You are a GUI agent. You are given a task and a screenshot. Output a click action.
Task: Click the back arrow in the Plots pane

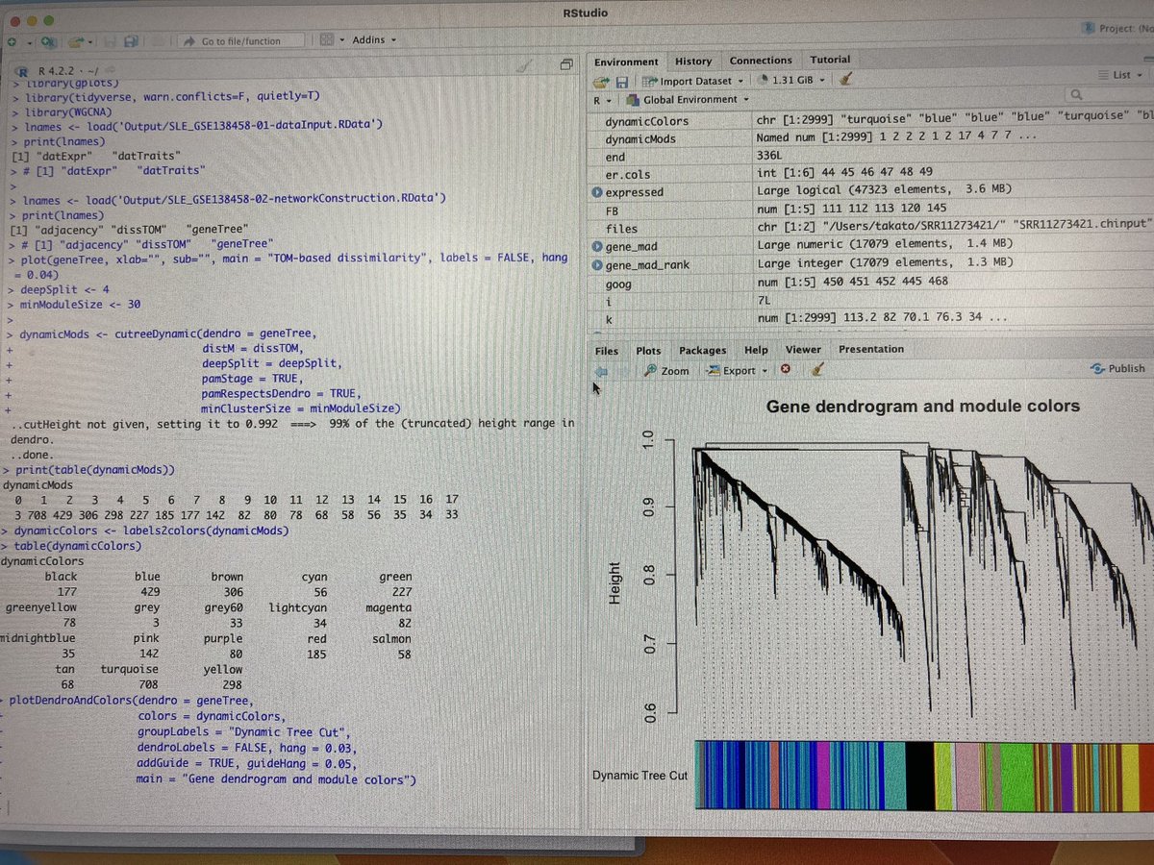pyautogui.click(x=602, y=369)
